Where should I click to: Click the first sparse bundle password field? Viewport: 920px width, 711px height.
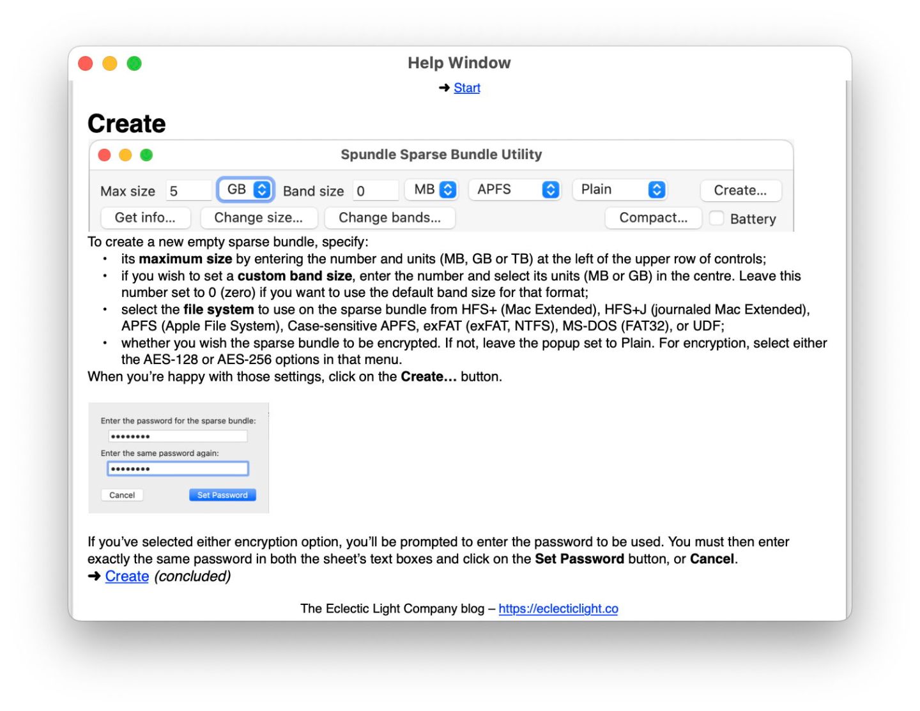[178, 436]
